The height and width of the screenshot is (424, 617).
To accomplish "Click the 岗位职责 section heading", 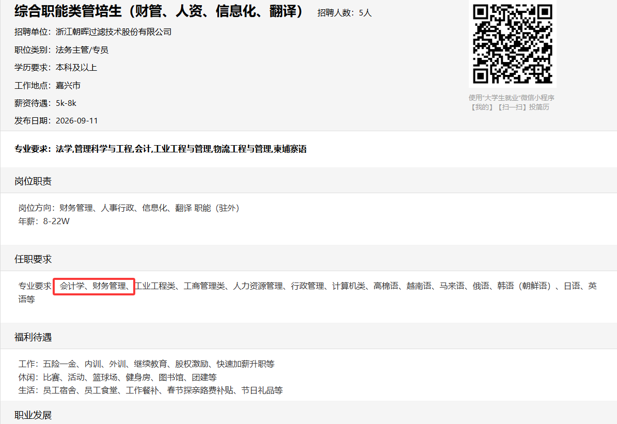I will (x=33, y=181).
